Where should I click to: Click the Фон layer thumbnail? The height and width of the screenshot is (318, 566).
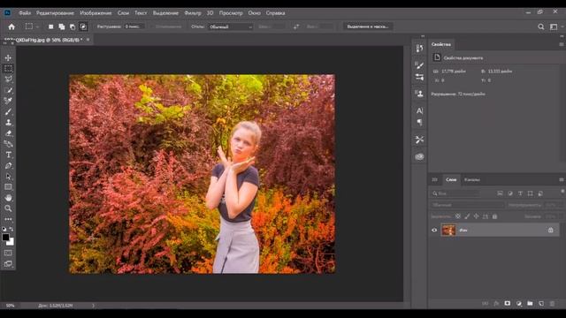pos(448,230)
